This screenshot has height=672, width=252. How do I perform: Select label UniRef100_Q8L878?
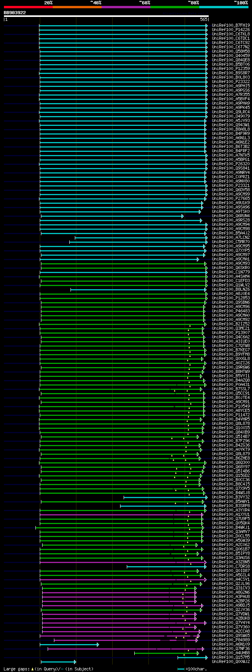231,423
